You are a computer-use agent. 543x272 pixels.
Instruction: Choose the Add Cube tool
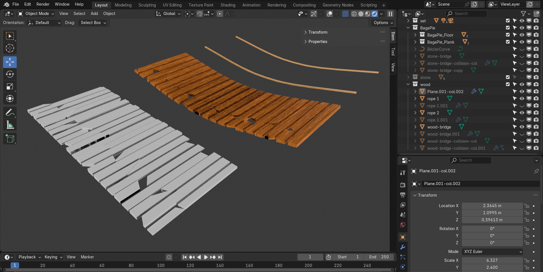tap(10, 139)
